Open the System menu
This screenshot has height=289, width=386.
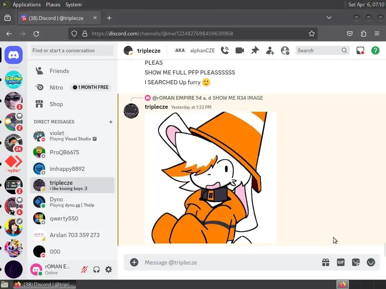[74, 5]
